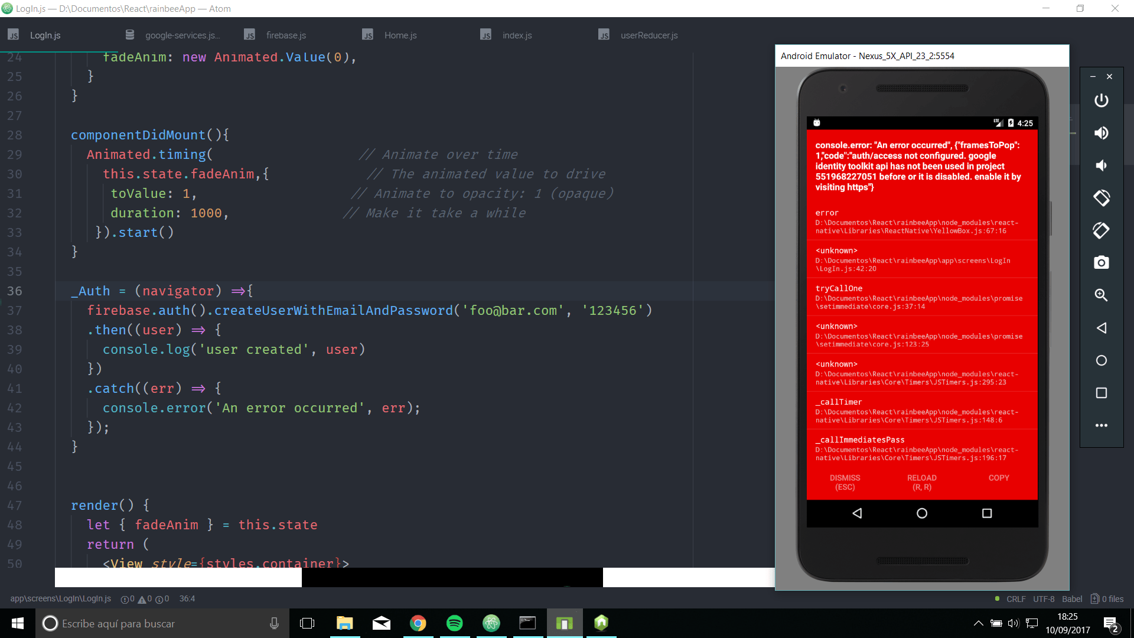
Task: Open Chrome from the taskbar
Action: click(x=418, y=623)
